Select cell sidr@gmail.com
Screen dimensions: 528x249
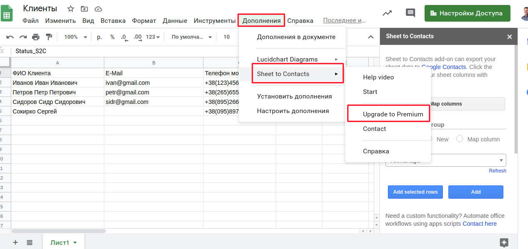pyautogui.click(x=153, y=102)
